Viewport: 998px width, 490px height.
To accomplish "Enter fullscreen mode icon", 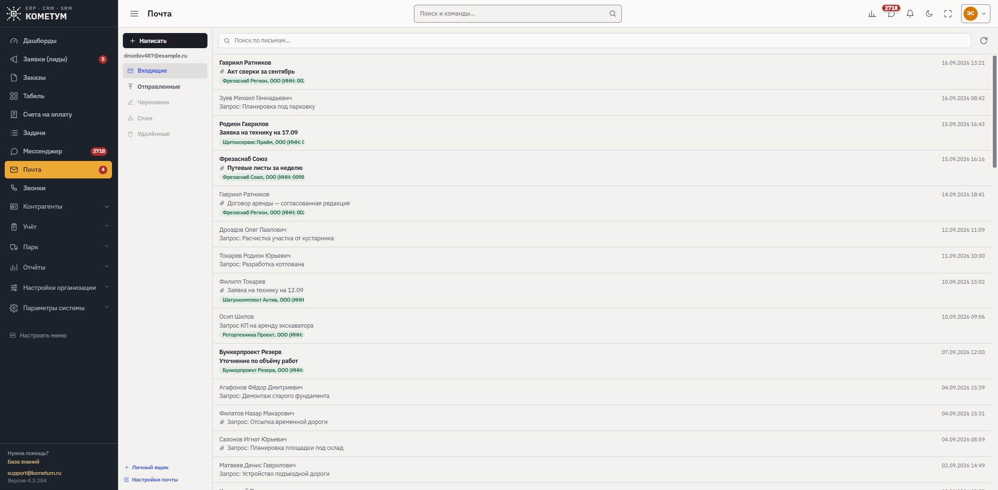I will [948, 14].
